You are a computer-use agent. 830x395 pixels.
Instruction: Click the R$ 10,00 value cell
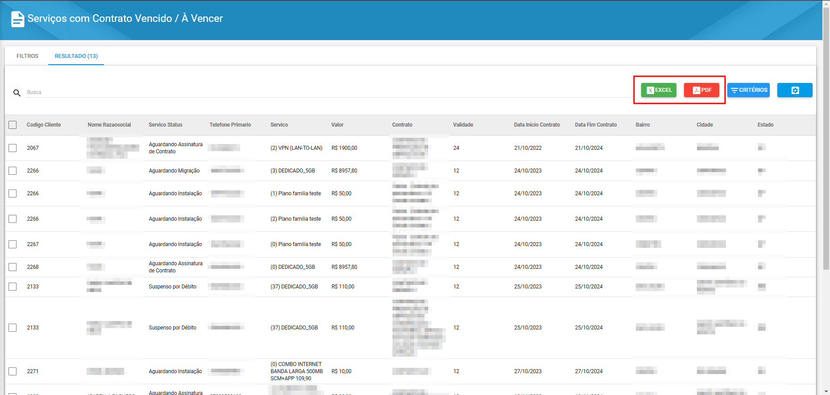pyautogui.click(x=342, y=371)
